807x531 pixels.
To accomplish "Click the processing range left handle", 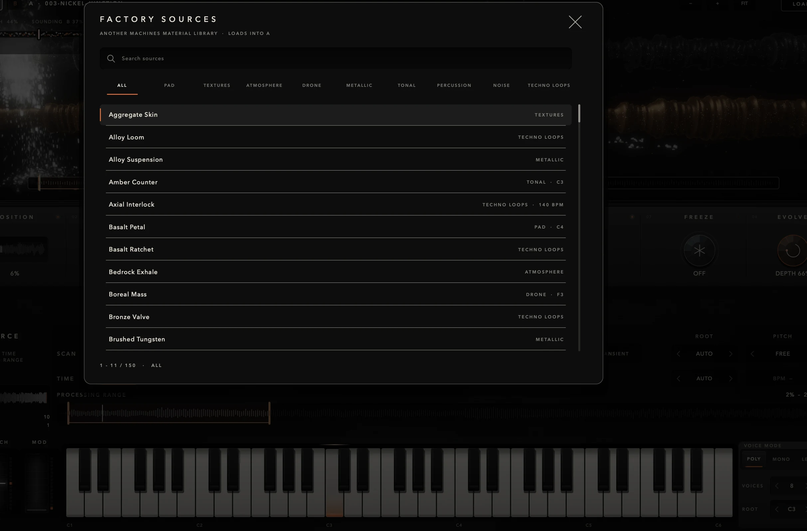I will point(68,413).
